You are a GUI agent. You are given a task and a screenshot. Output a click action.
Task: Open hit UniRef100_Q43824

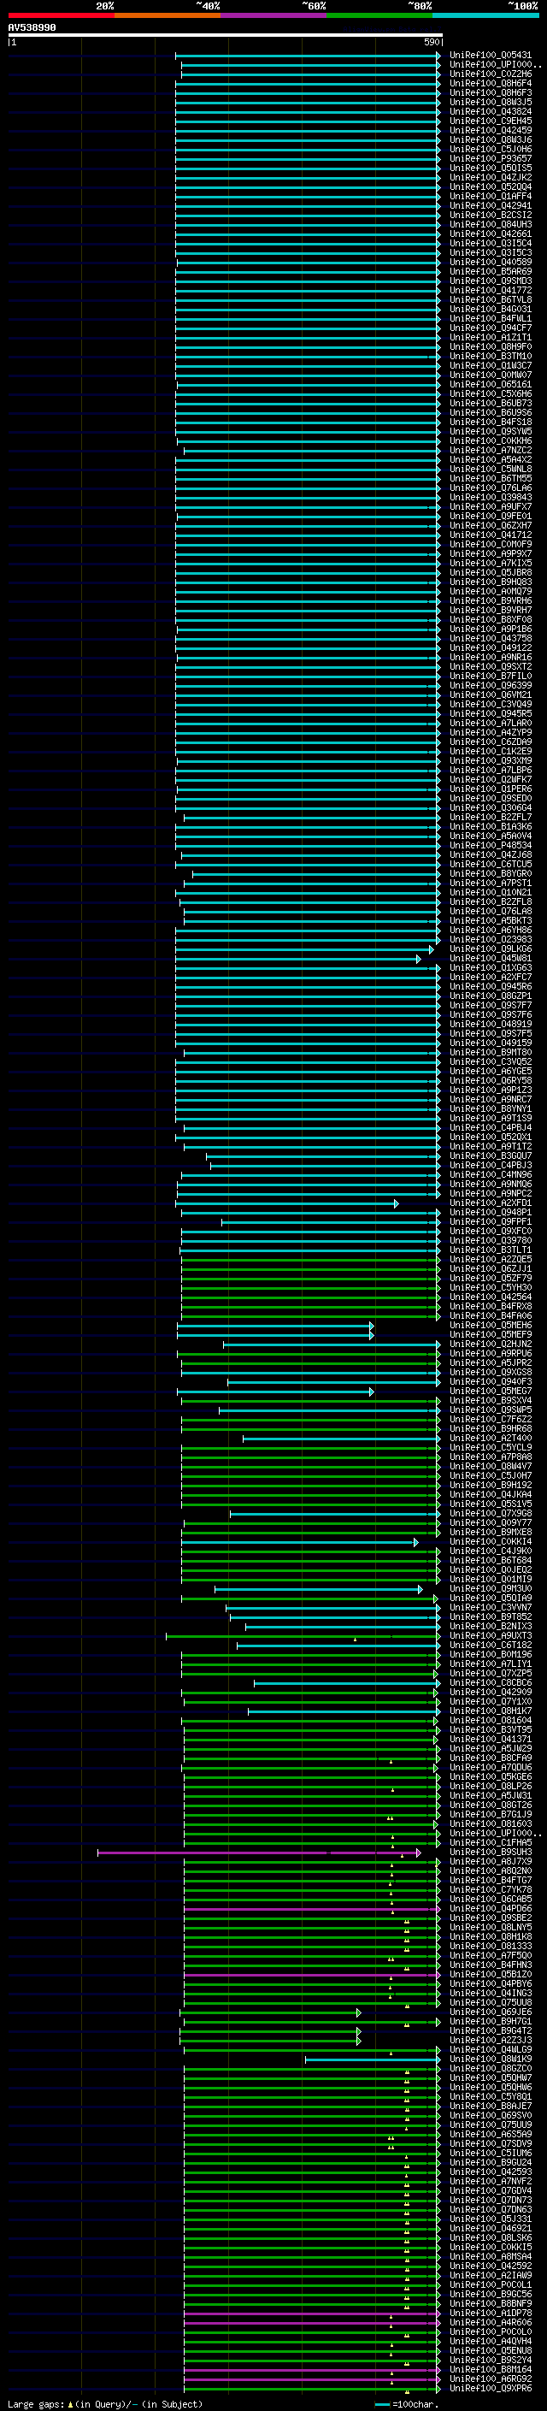pos(490,111)
